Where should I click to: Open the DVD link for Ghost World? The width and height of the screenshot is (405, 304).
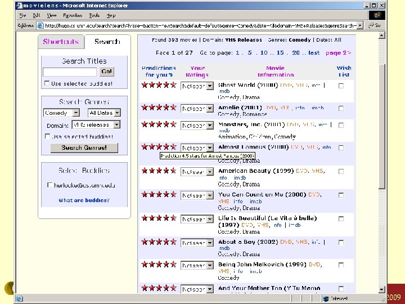point(286,85)
